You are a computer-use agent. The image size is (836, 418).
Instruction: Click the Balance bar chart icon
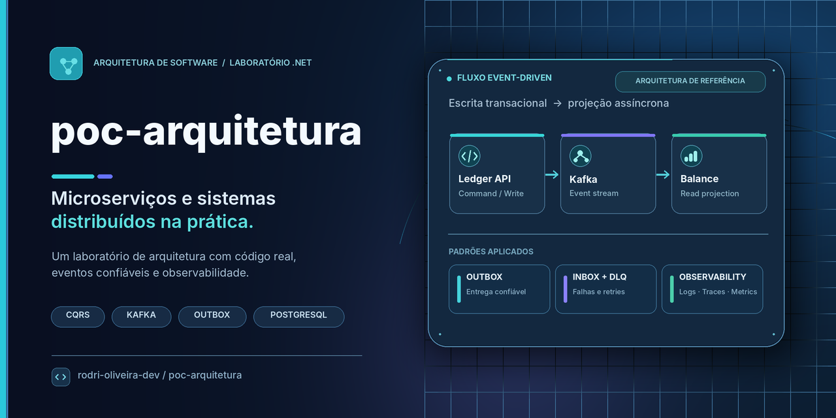tap(691, 156)
